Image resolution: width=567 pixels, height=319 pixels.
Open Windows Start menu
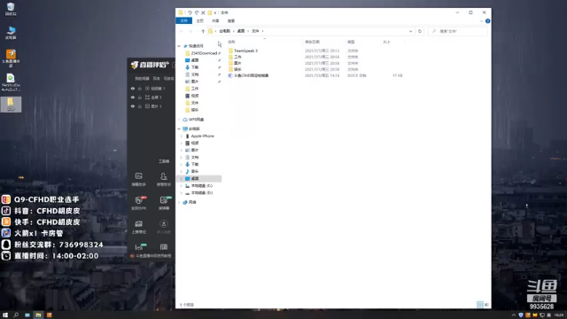coord(5,315)
